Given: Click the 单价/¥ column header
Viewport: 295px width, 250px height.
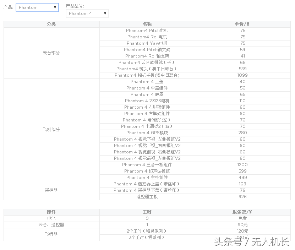Looking at the screenshot, I should pyautogui.click(x=243, y=24).
